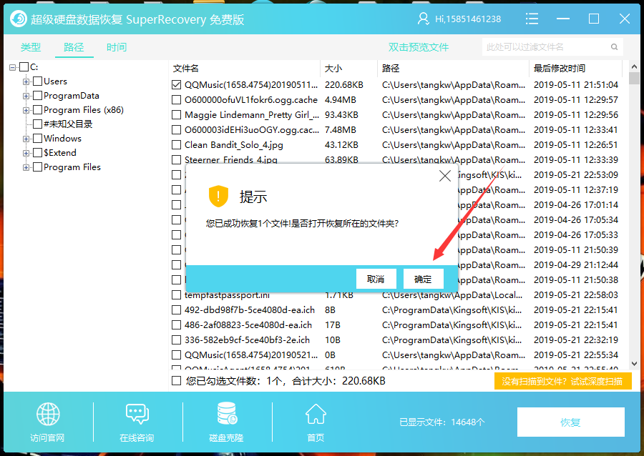Viewport: 644px width, 456px height.
Task: Select the 486-2af08823-5ce4080d-ea.ich file name
Action: click(x=248, y=325)
